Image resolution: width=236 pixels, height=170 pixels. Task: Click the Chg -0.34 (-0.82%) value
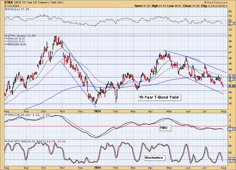213,6
